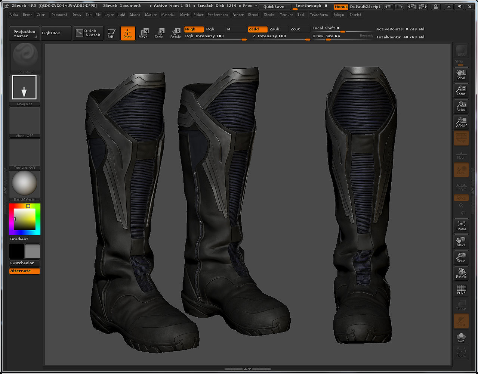Toggle the Alternate button
Image resolution: width=478 pixels, height=374 pixels.
(x=24, y=271)
